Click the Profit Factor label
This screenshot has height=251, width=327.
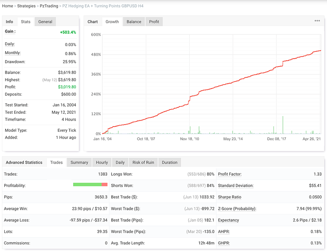point(230,174)
